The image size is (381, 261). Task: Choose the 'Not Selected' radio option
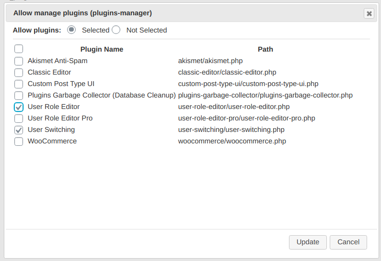[116, 30]
